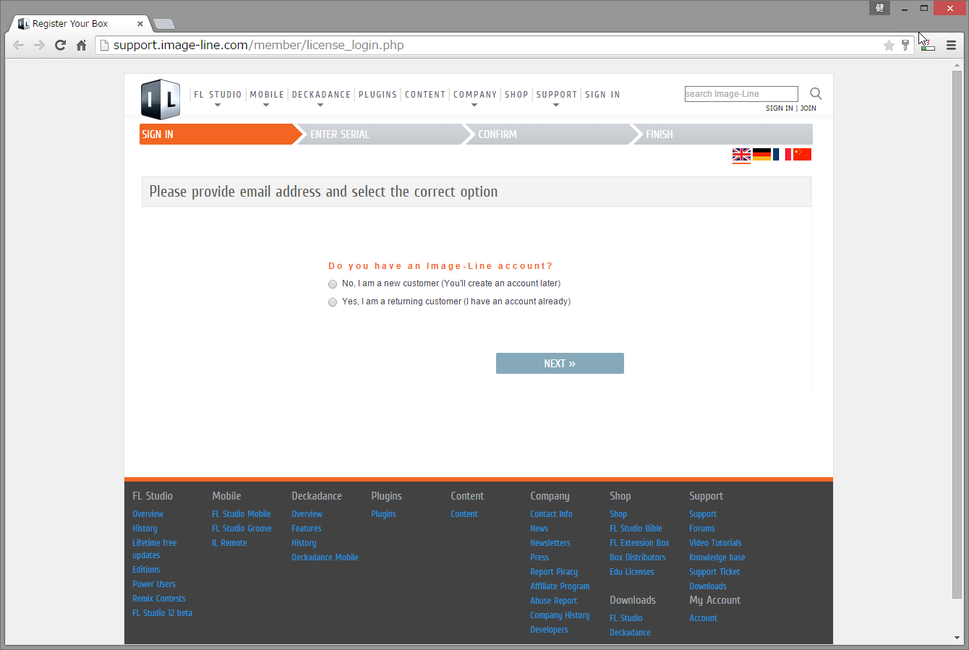The height and width of the screenshot is (650, 969).
Task: Open Contact Info footer link
Action: tap(551, 514)
